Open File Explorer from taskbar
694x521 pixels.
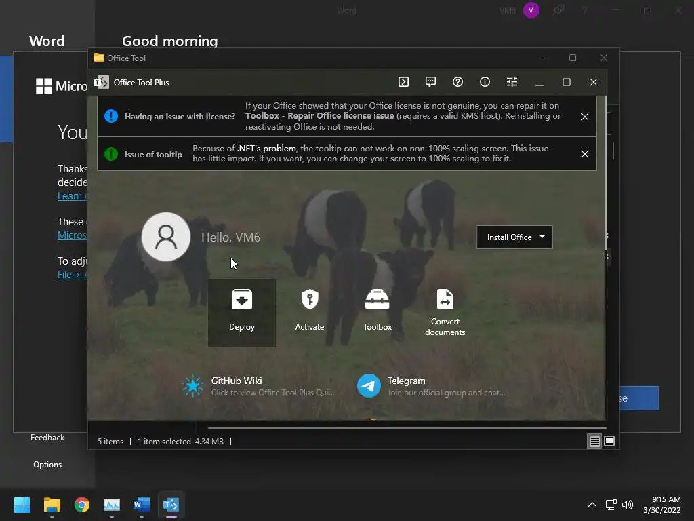(x=52, y=505)
